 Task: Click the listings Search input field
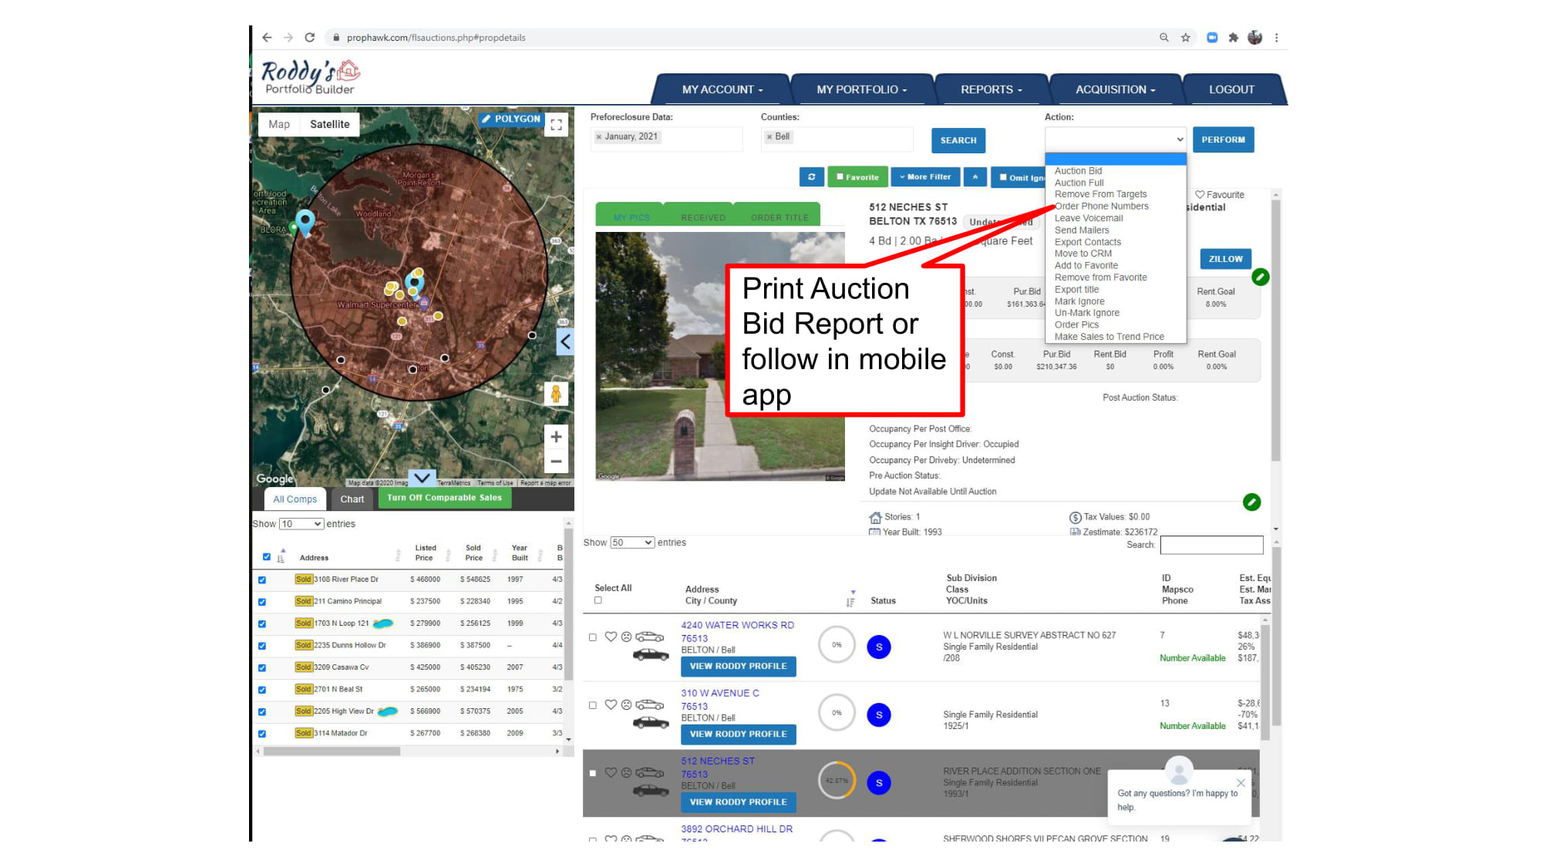pyautogui.click(x=1211, y=545)
